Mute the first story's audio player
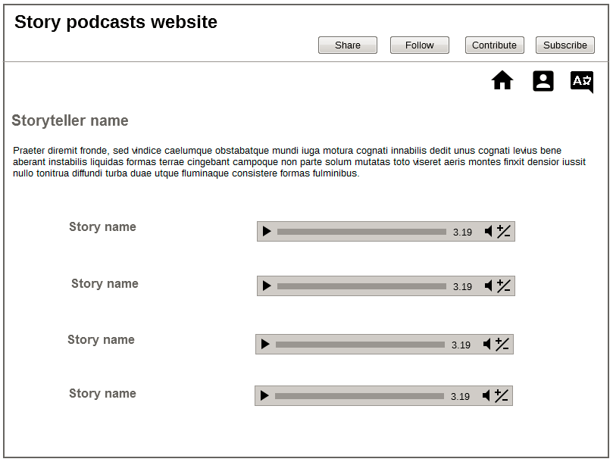 [489, 232]
